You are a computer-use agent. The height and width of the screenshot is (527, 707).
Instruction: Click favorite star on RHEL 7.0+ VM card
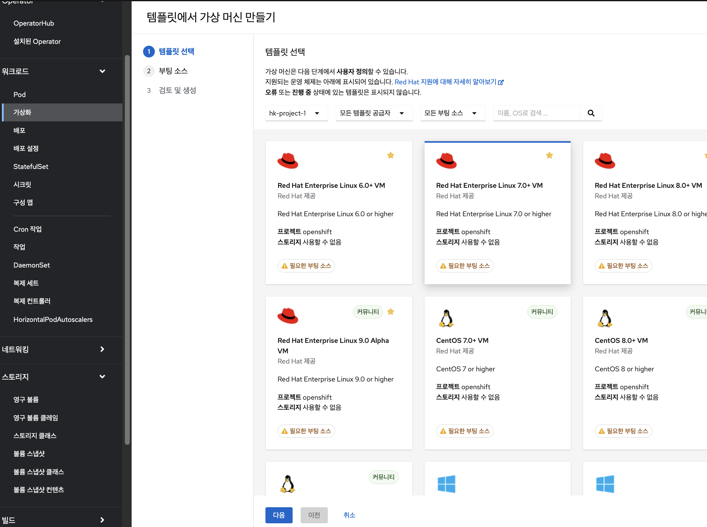click(549, 155)
